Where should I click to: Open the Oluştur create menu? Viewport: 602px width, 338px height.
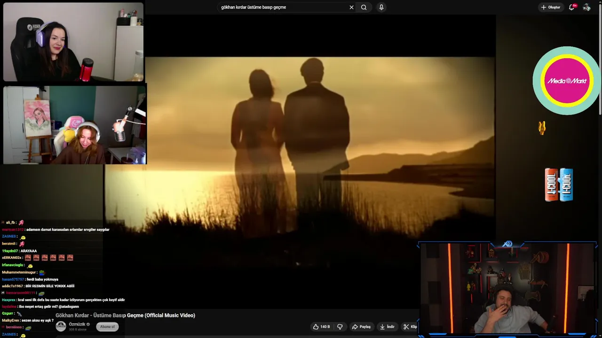pos(551,7)
